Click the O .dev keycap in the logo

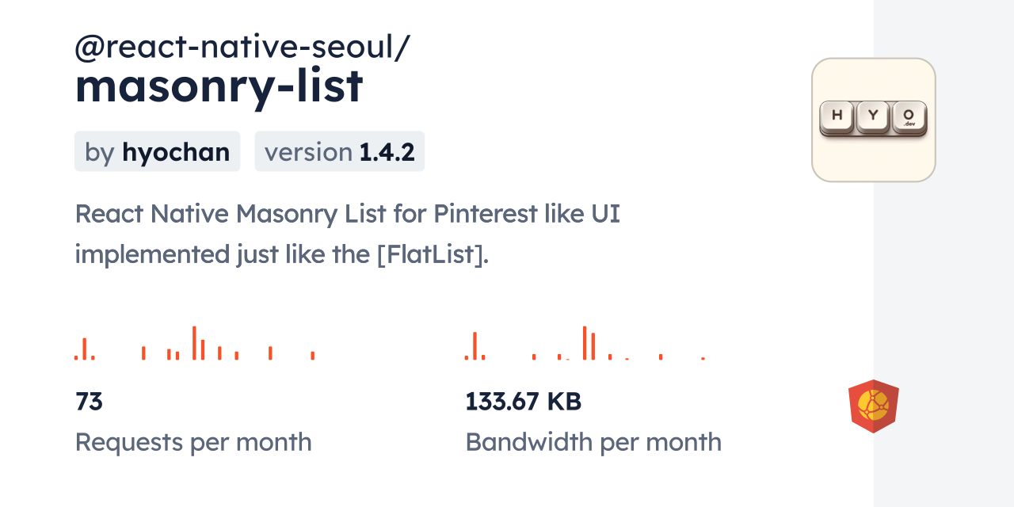[x=909, y=117]
